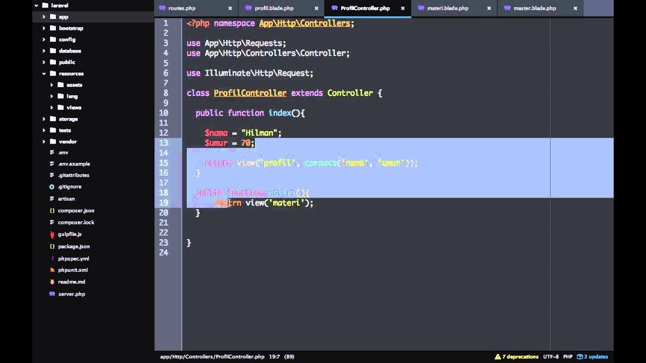Expand the app folder arrow

(x=44, y=17)
